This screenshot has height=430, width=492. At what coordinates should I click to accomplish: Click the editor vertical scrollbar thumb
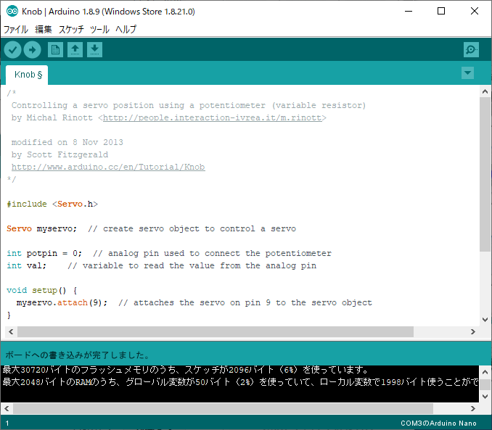point(485,174)
